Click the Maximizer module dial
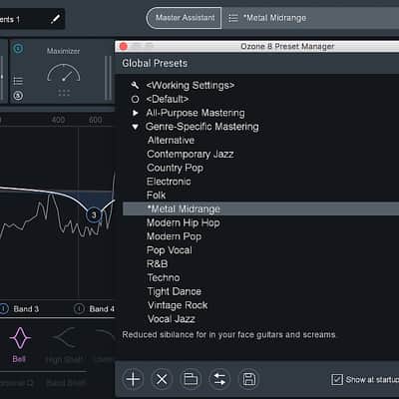The height and width of the screenshot is (399, 399). [x=64, y=73]
